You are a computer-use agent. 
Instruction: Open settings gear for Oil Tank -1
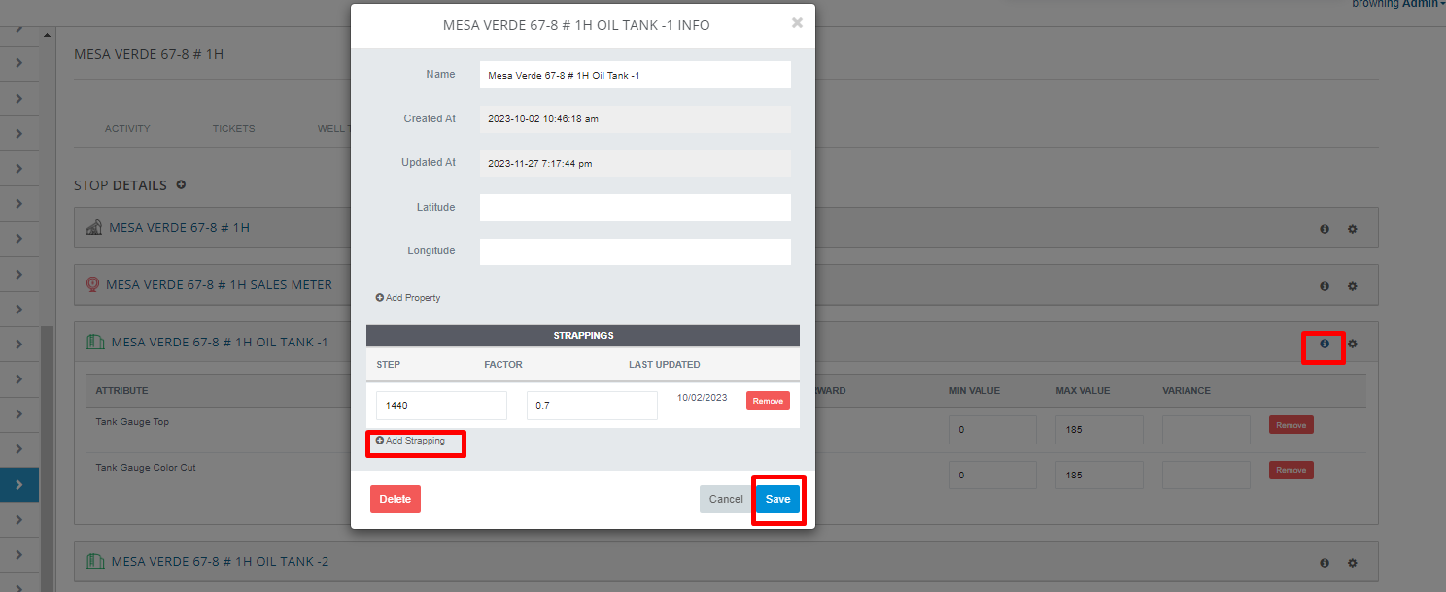(x=1352, y=344)
